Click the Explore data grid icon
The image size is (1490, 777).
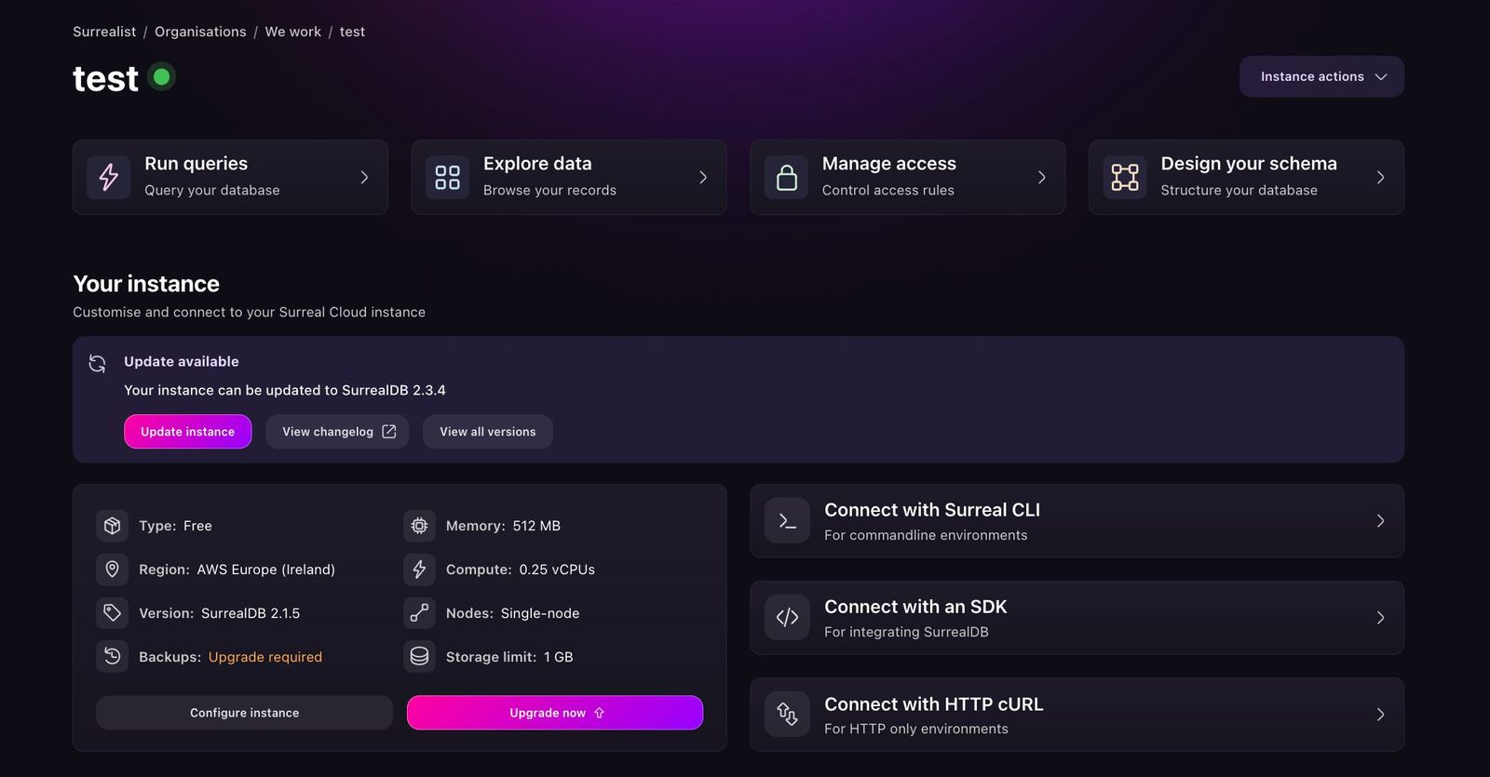click(x=448, y=177)
